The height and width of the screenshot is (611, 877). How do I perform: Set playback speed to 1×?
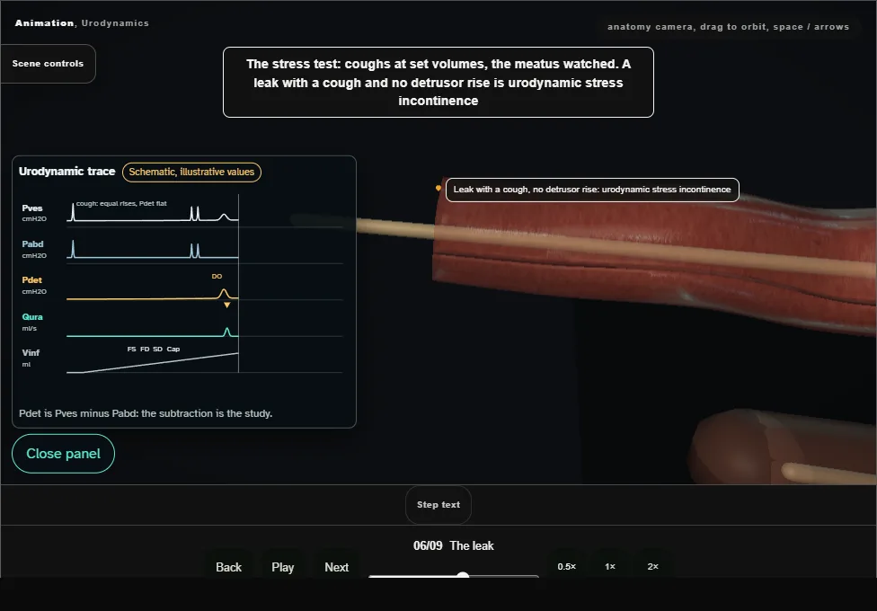(610, 567)
